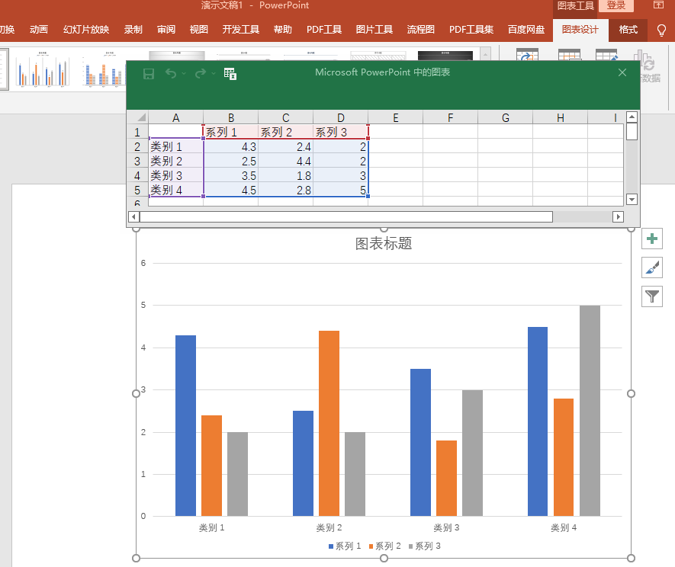675x567 pixels.
Task: Open data in Excel via the spreadsheet icon
Action: tap(230, 74)
